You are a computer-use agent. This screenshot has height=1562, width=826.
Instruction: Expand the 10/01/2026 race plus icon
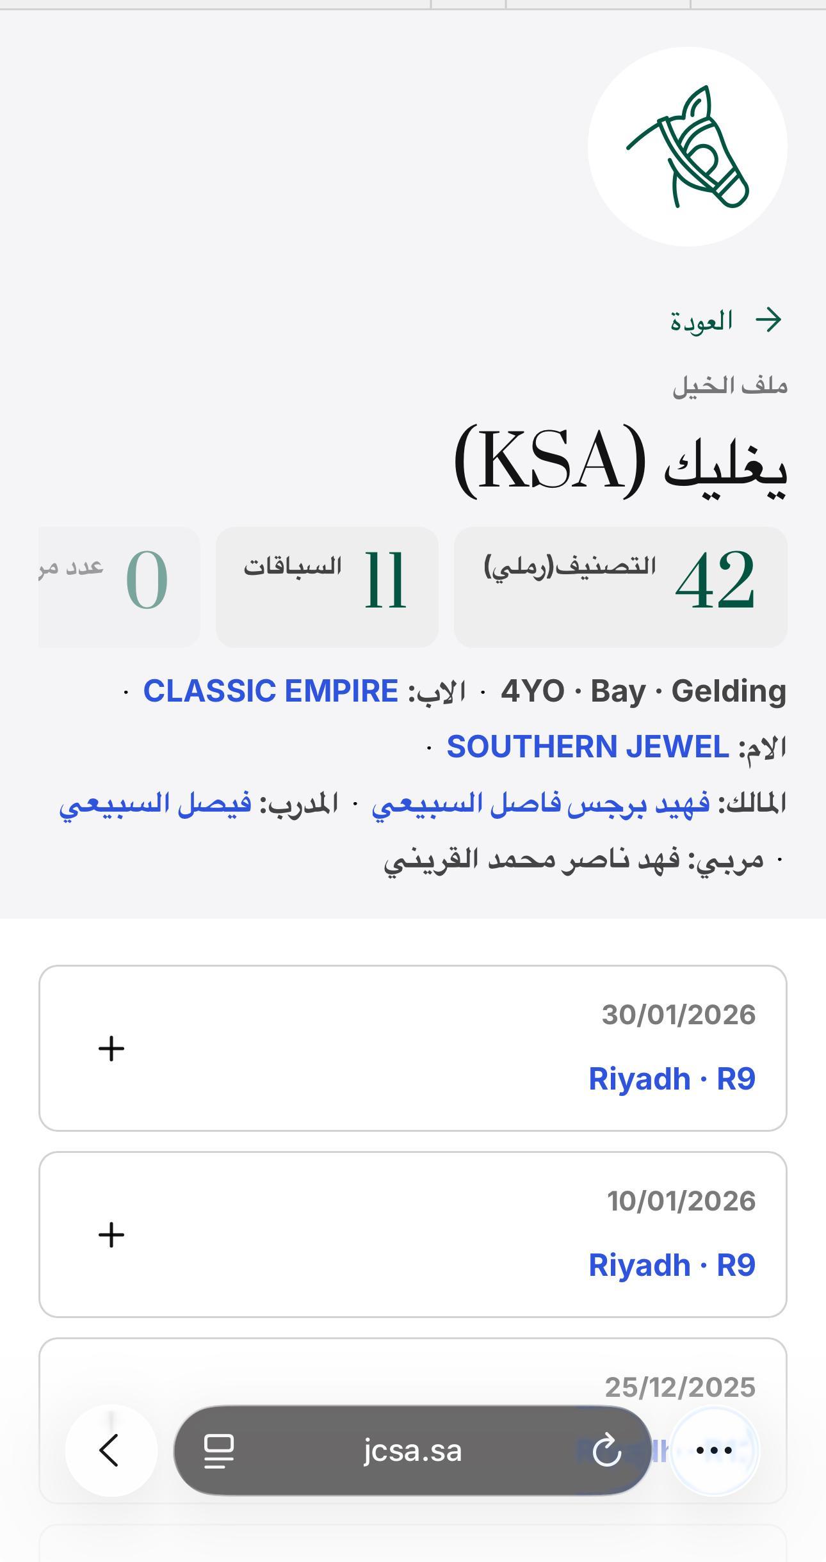pyautogui.click(x=111, y=1234)
